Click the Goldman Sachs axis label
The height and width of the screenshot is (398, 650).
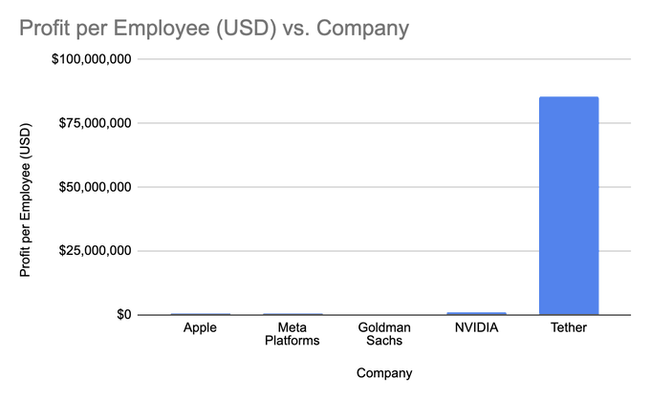click(384, 334)
